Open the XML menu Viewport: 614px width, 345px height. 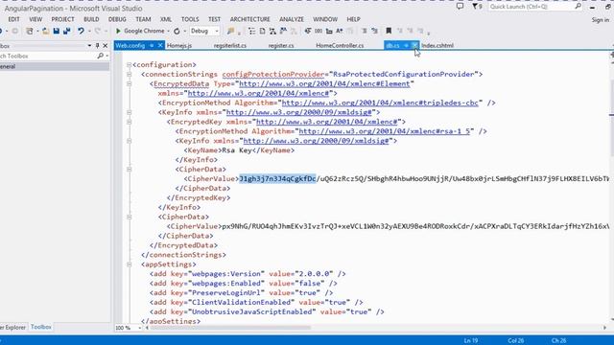(x=166, y=19)
